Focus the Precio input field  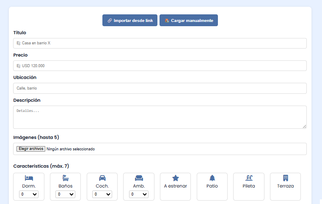pyautogui.click(x=160, y=65)
